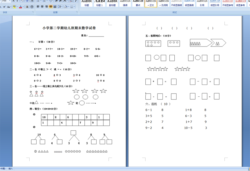The height and width of the screenshot is (171, 250).
Task: Open the Change Case (Aa) menu
Action: click(x=9, y=7)
